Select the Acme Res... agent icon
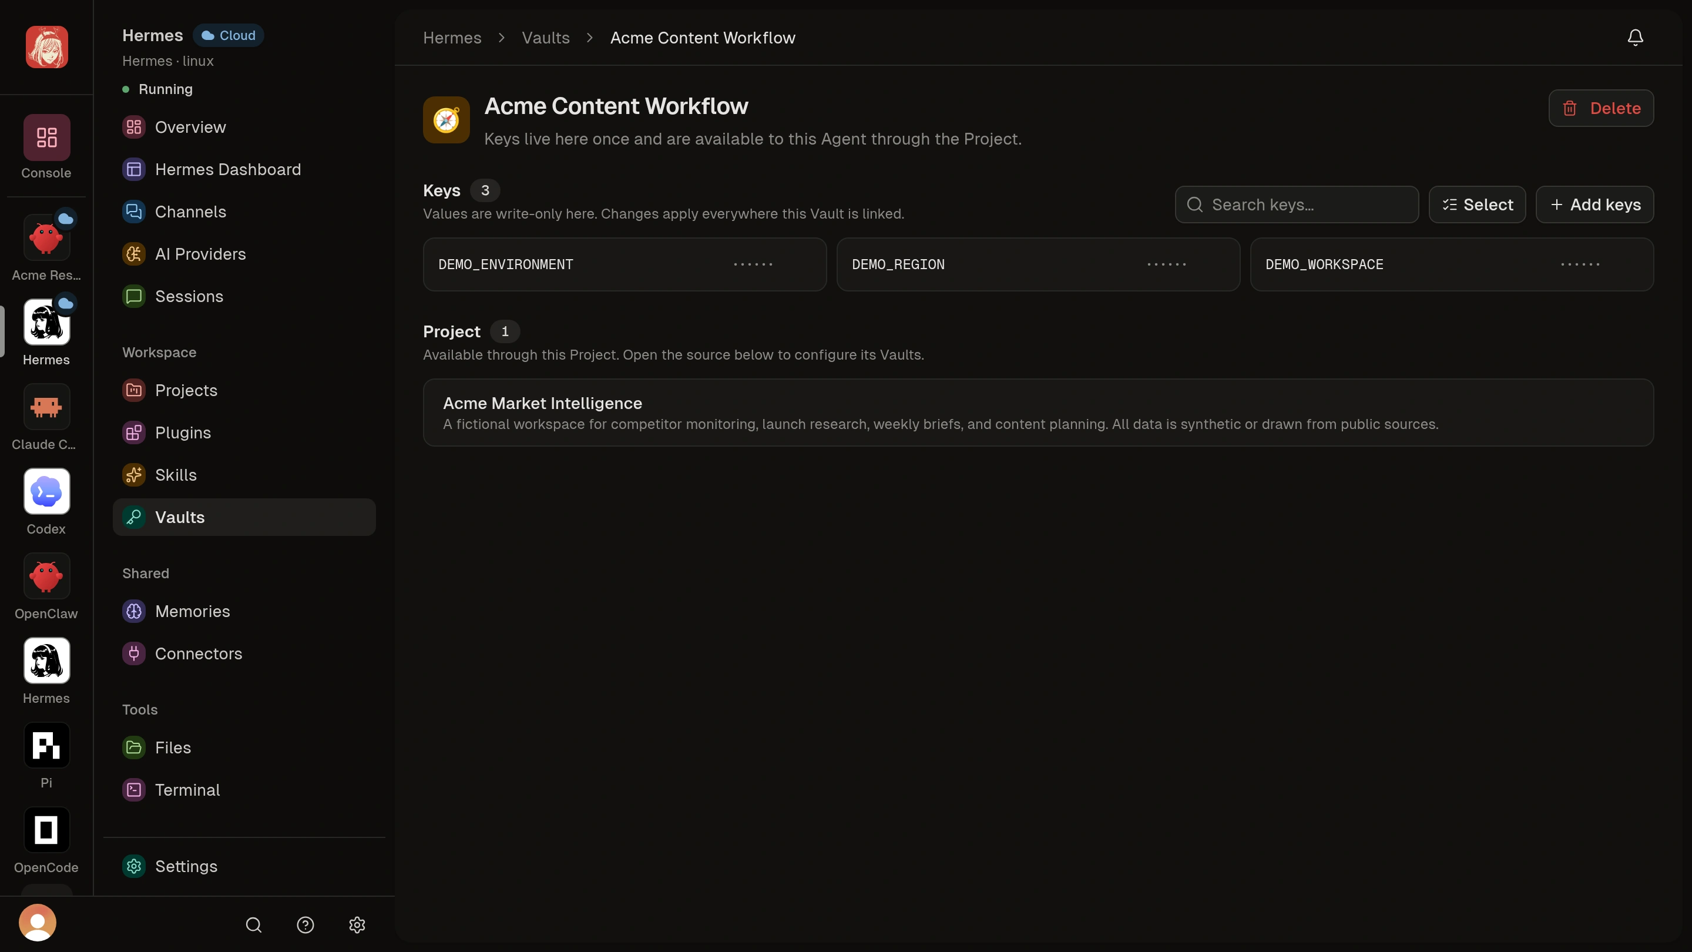Viewport: 1692px width, 952px height. (x=46, y=237)
